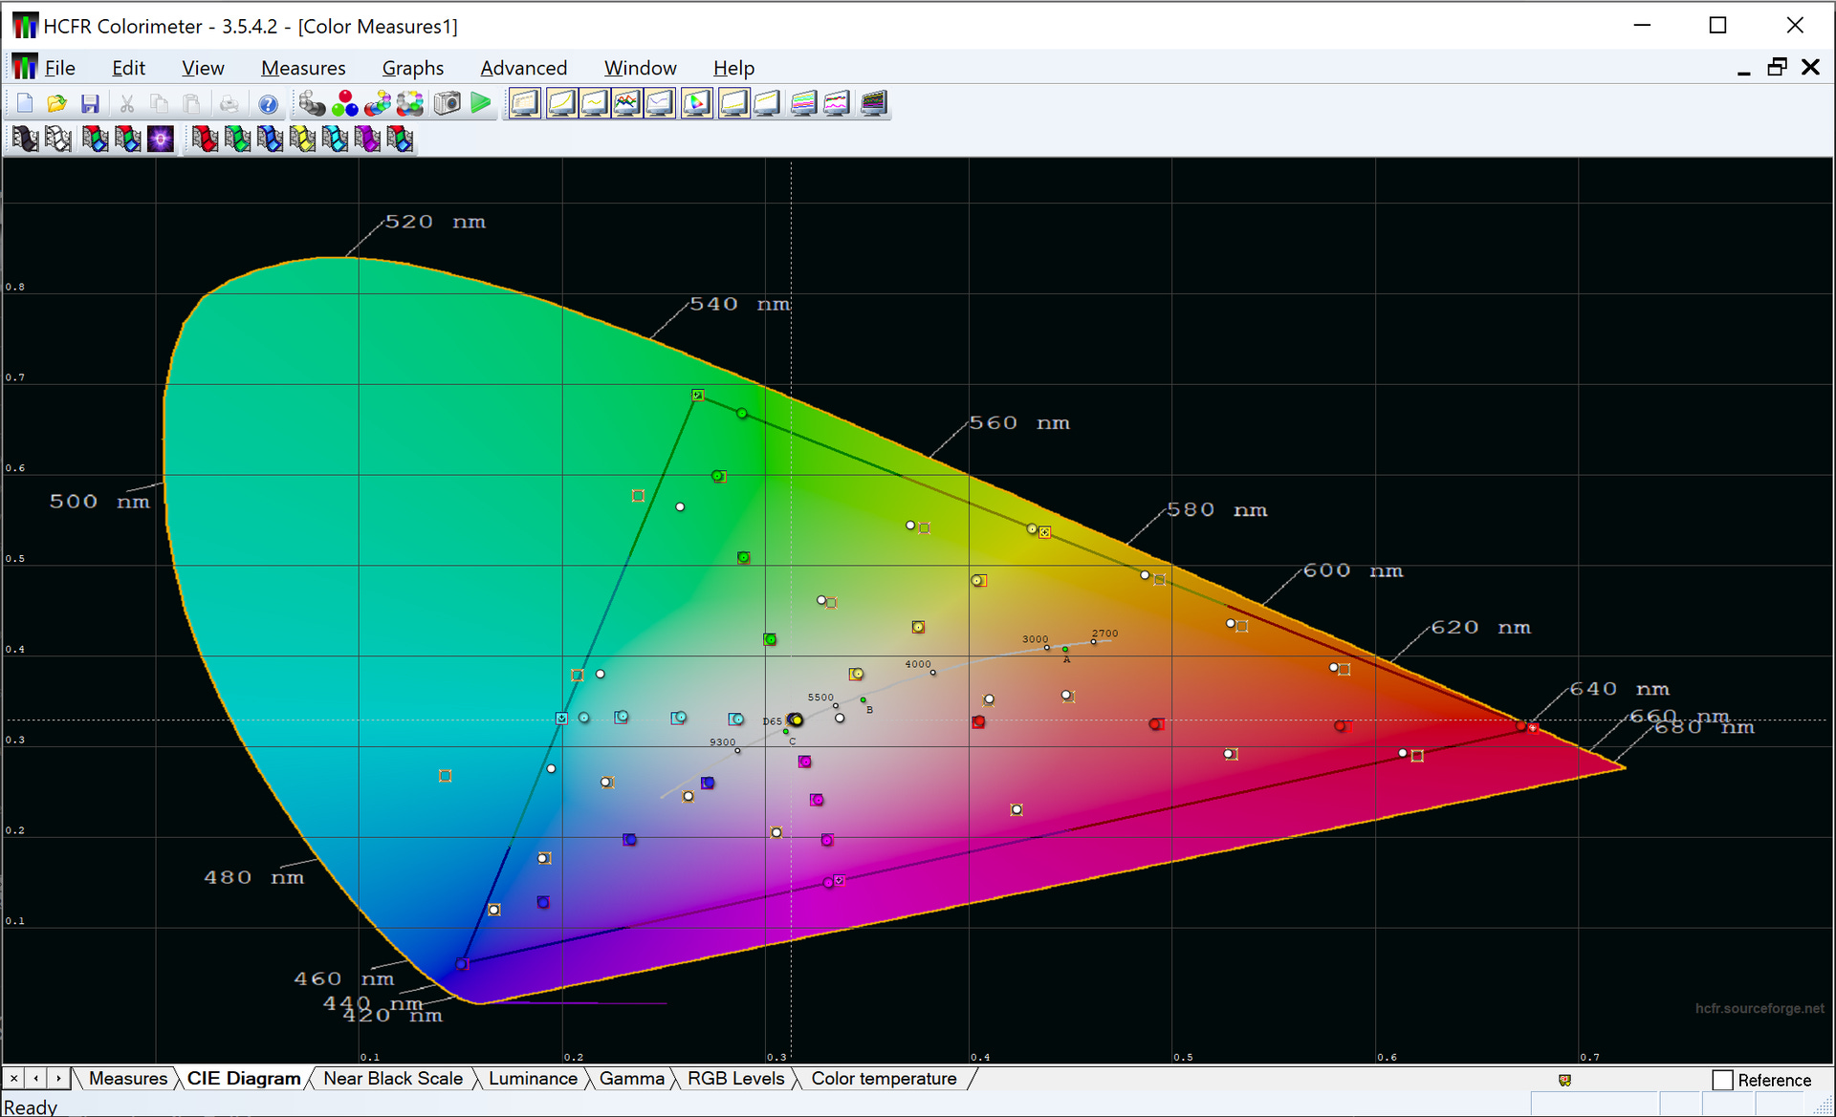The image size is (1836, 1117).
Task: Capture a snapshot using the camera icon
Action: [x=447, y=103]
